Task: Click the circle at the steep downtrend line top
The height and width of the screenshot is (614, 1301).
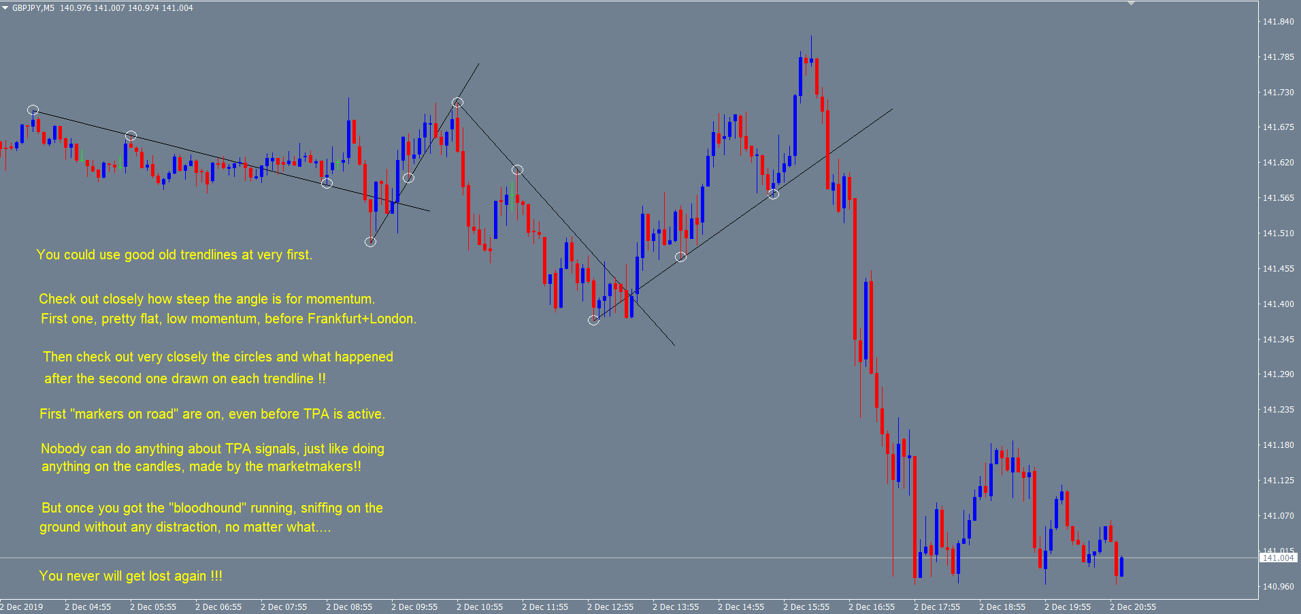Action: click(458, 103)
